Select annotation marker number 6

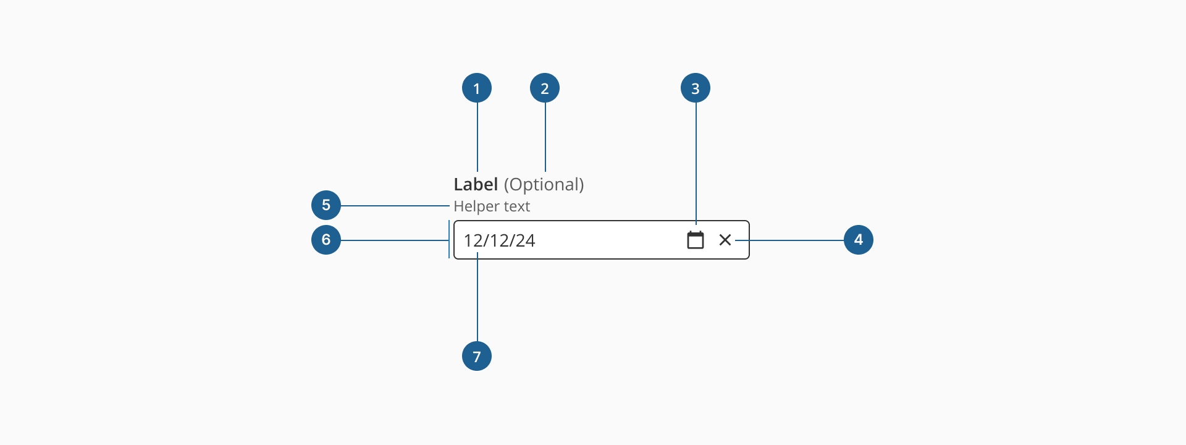click(x=326, y=240)
